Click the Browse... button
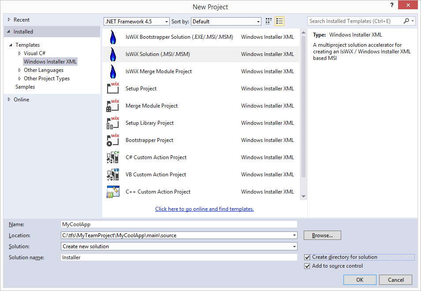This screenshot has width=421, height=291. coord(322,235)
